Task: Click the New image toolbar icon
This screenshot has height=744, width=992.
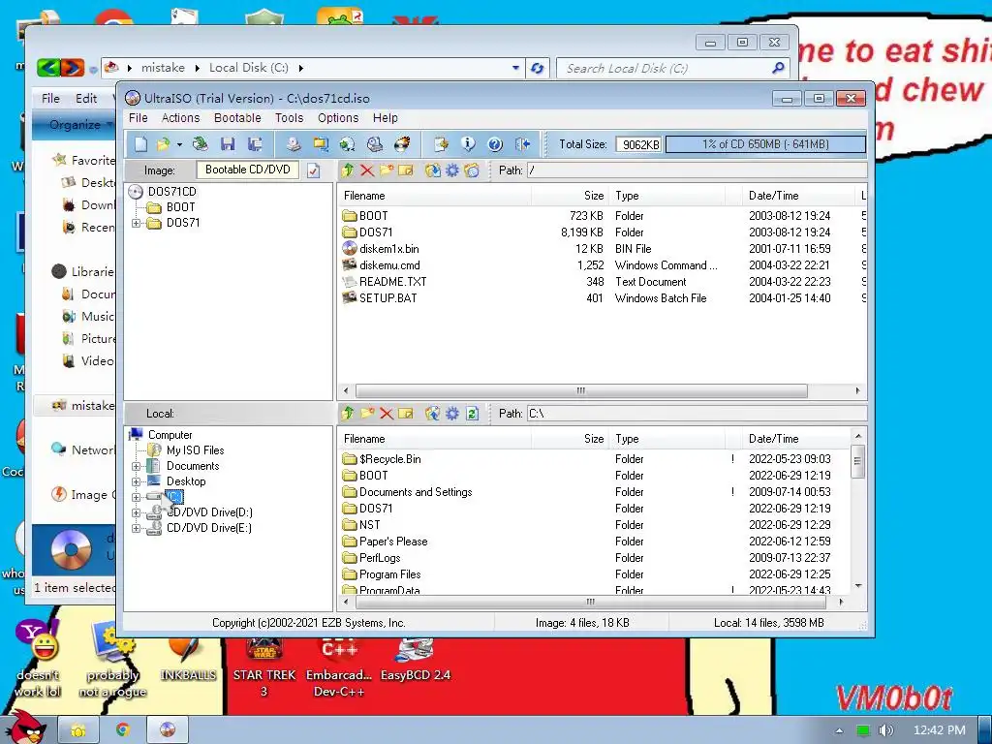Action: pyautogui.click(x=140, y=145)
